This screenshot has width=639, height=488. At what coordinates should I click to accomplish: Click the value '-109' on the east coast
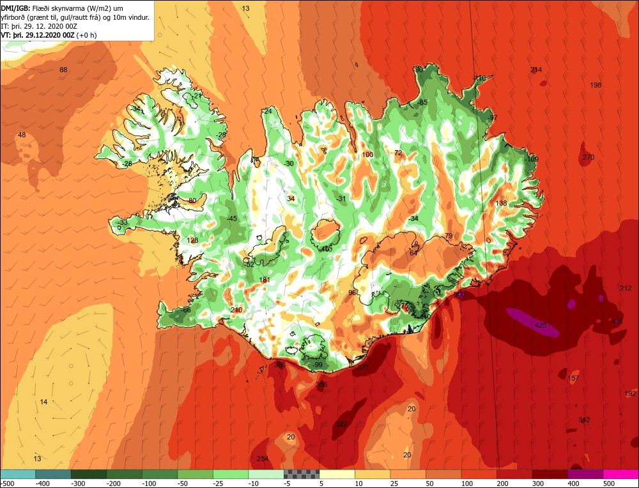click(x=531, y=159)
